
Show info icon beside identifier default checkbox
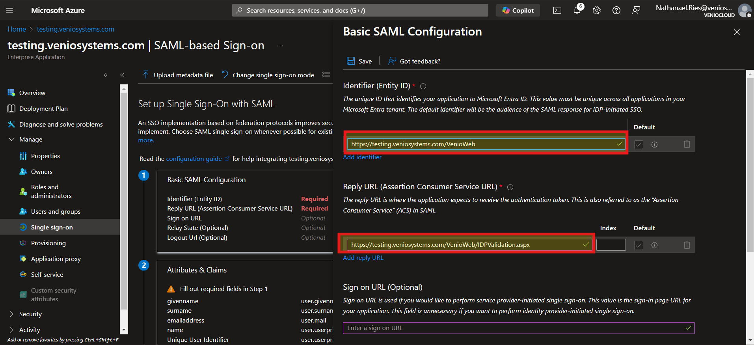click(654, 144)
